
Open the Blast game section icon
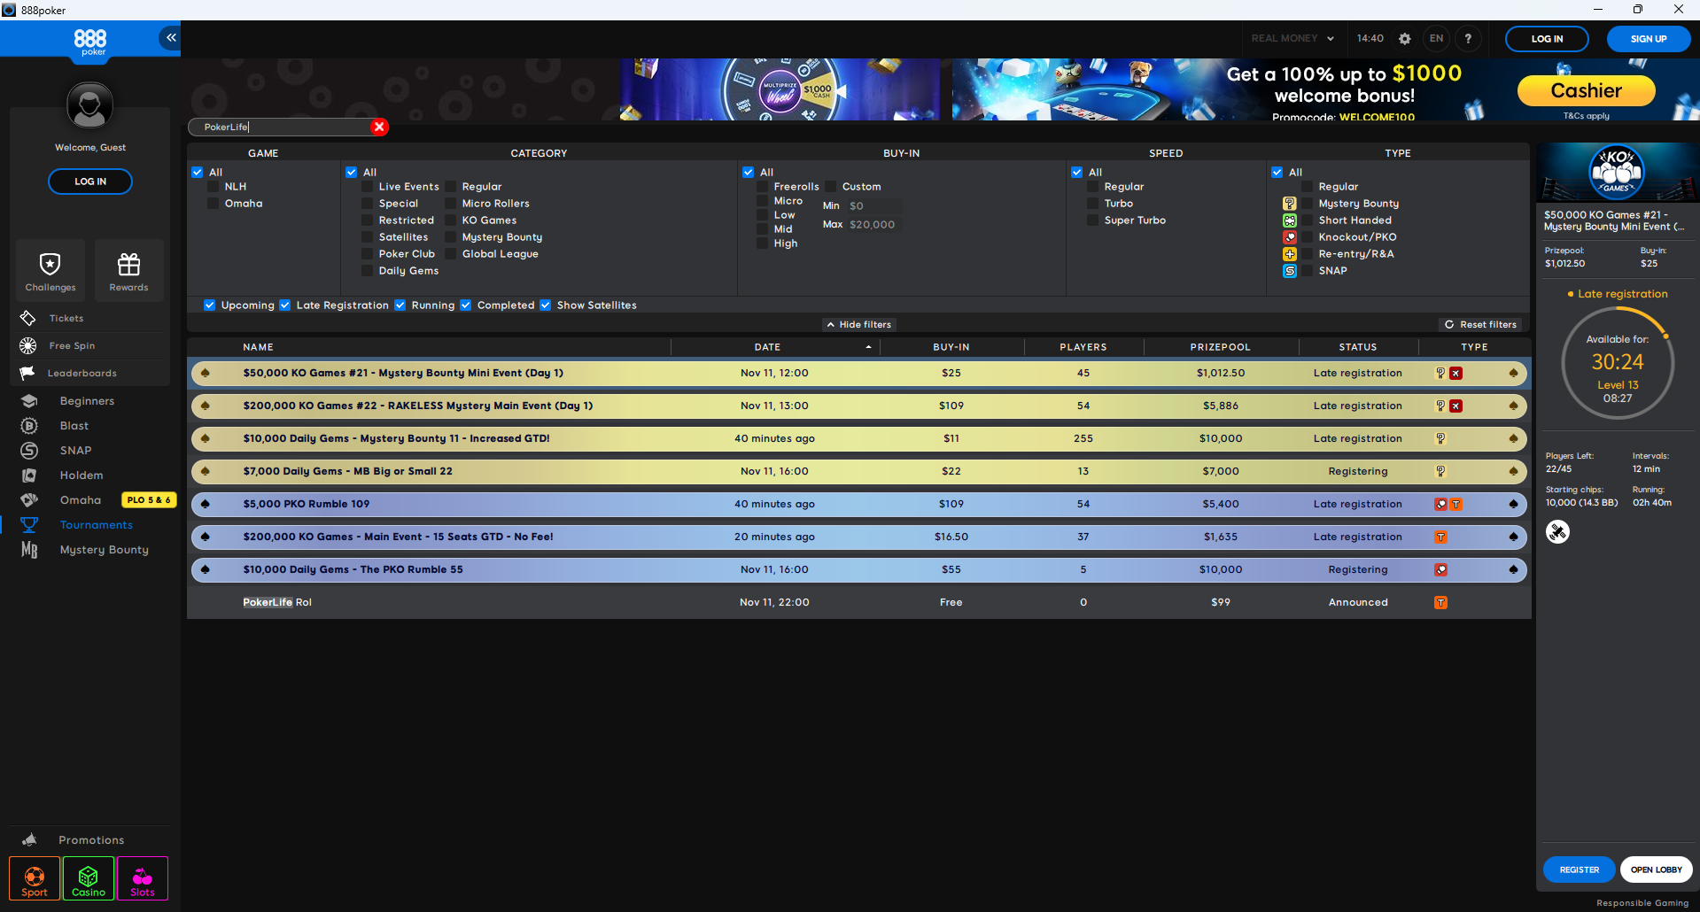(x=28, y=425)
